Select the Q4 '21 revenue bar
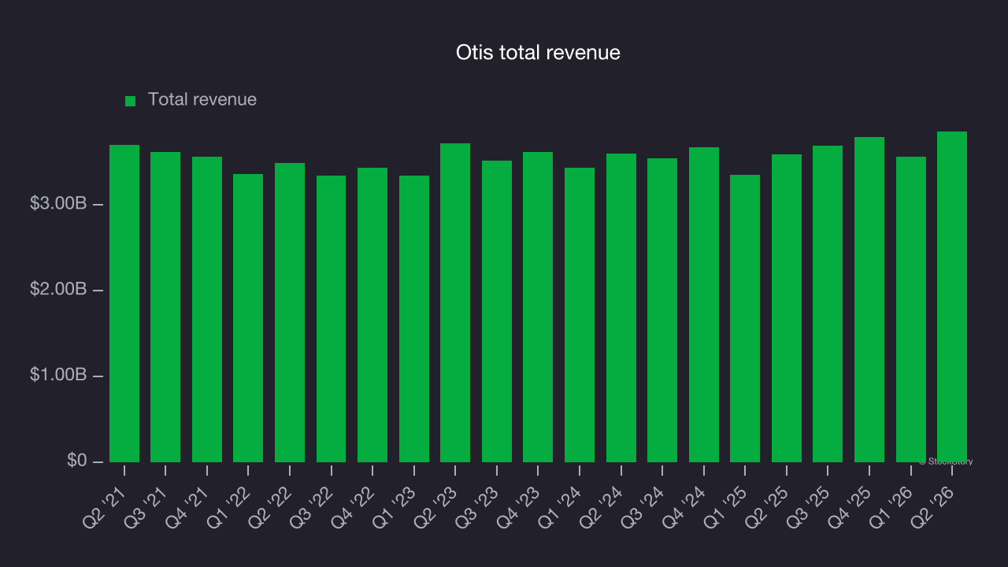Image resolution: width=1008 pixels, height=567 pixels. coord(207,309)
